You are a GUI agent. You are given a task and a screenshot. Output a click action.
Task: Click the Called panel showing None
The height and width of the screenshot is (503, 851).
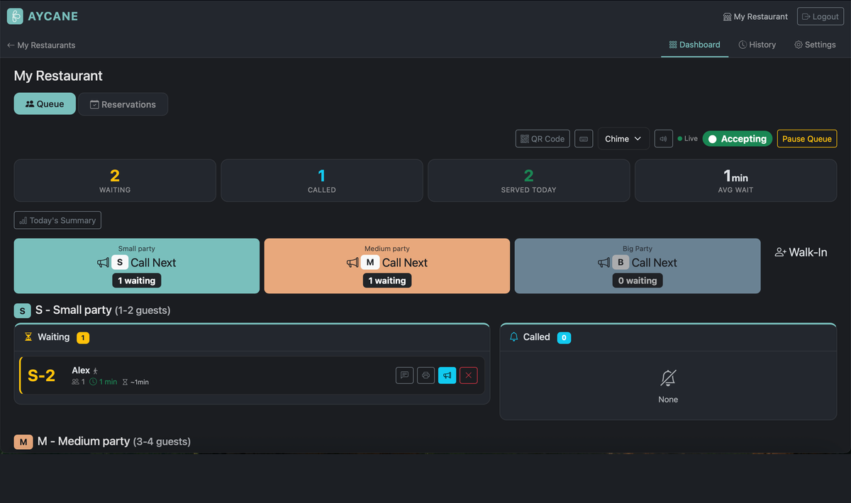(x=667, y=385)
